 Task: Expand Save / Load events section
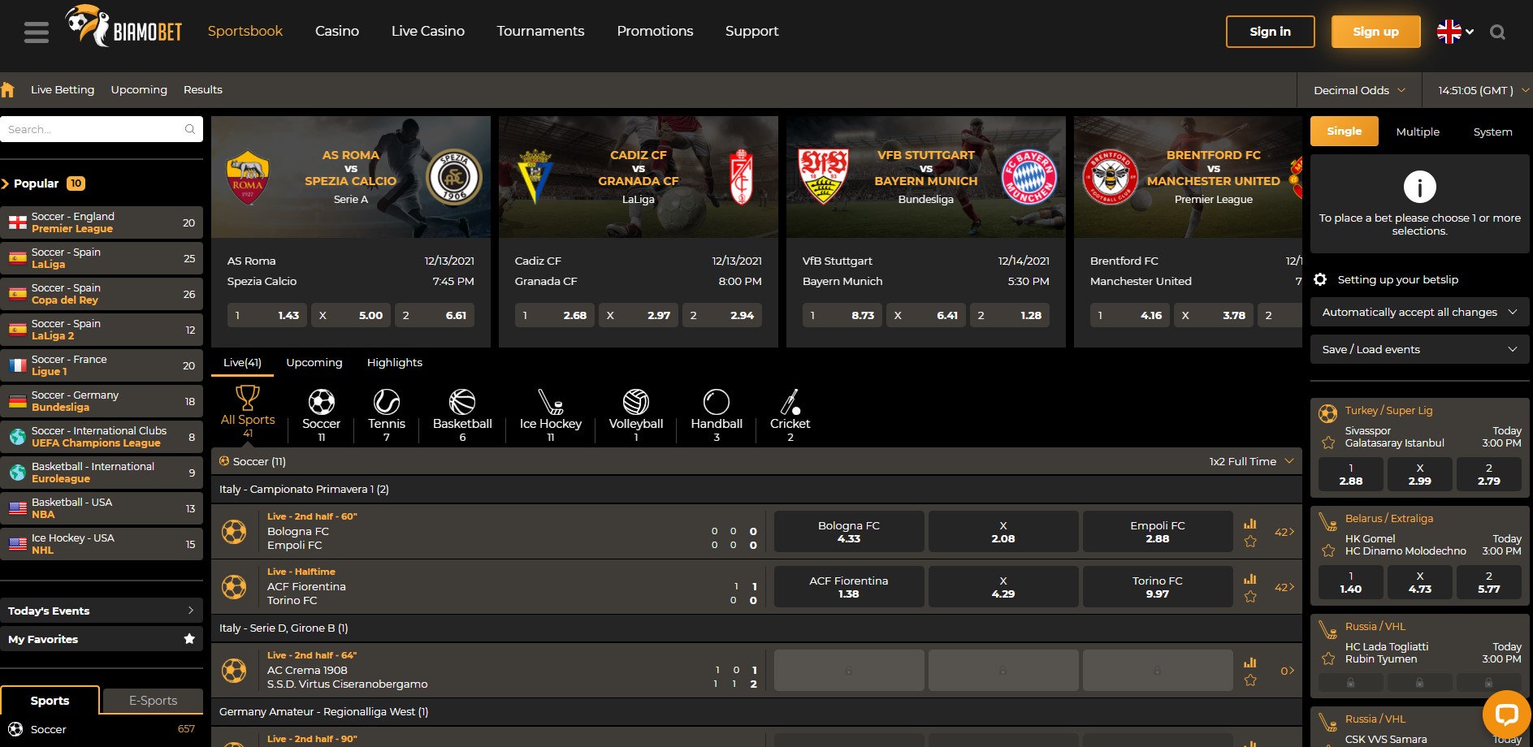1419,349
